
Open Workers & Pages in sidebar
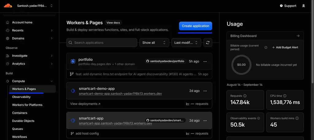pos(33,89)
